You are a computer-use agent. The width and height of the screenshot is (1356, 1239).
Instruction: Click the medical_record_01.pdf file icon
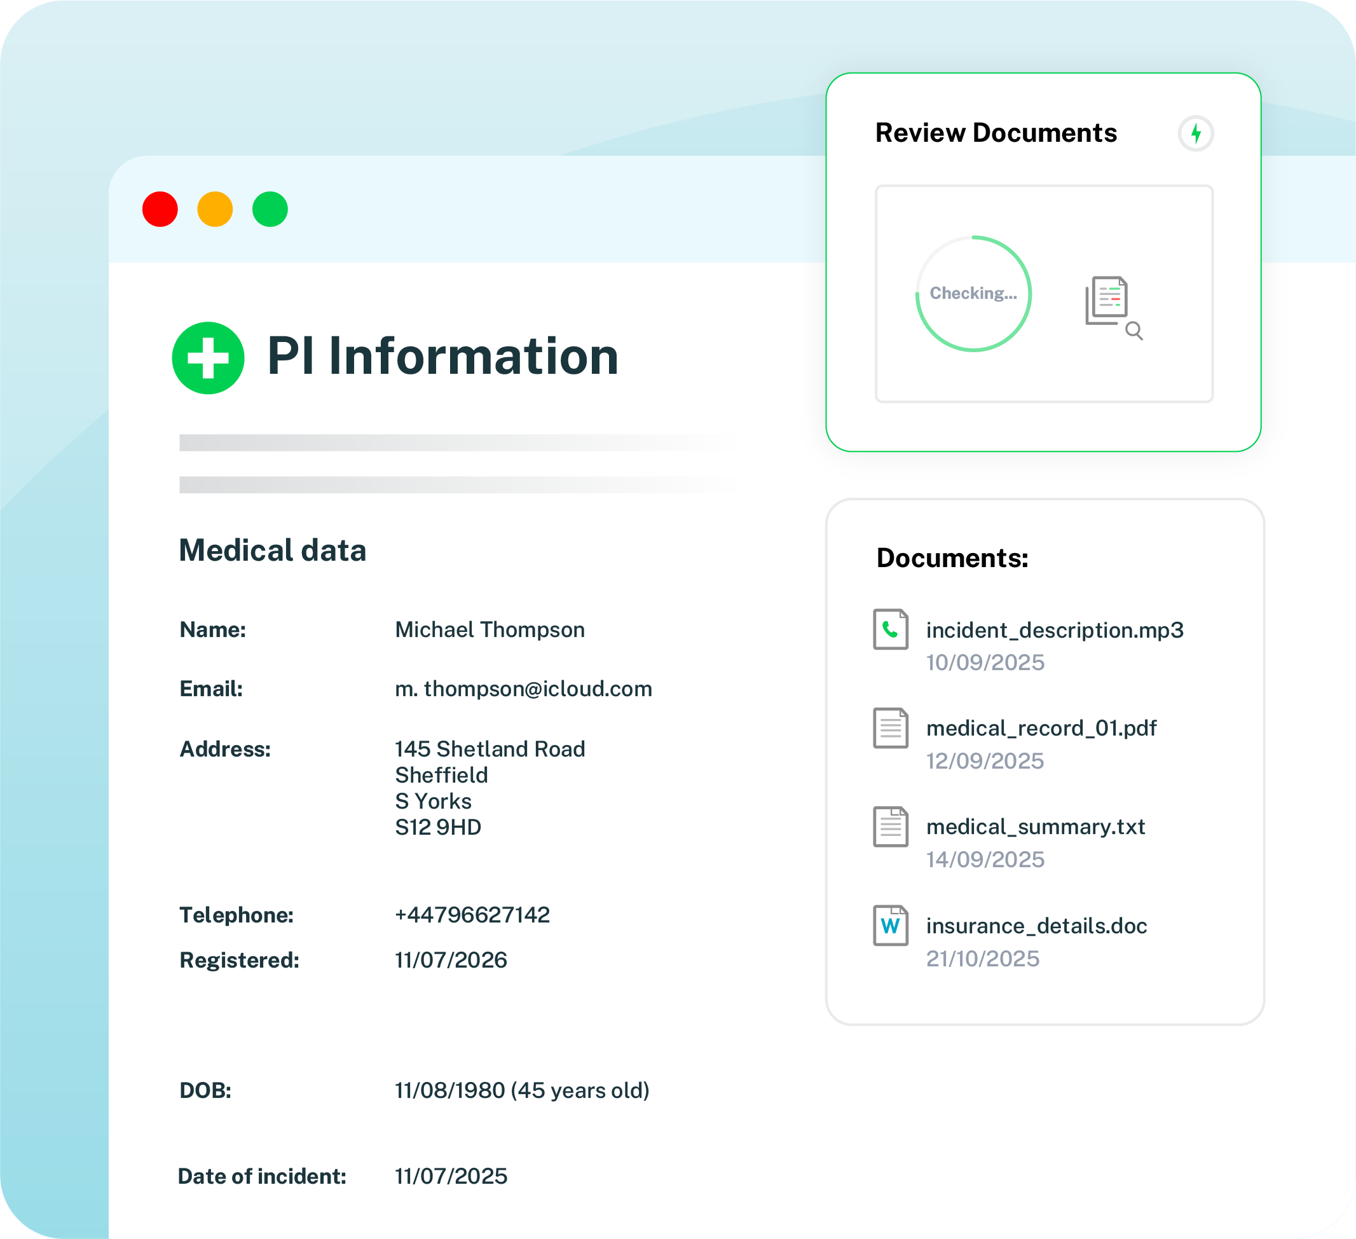pos(891,728)
